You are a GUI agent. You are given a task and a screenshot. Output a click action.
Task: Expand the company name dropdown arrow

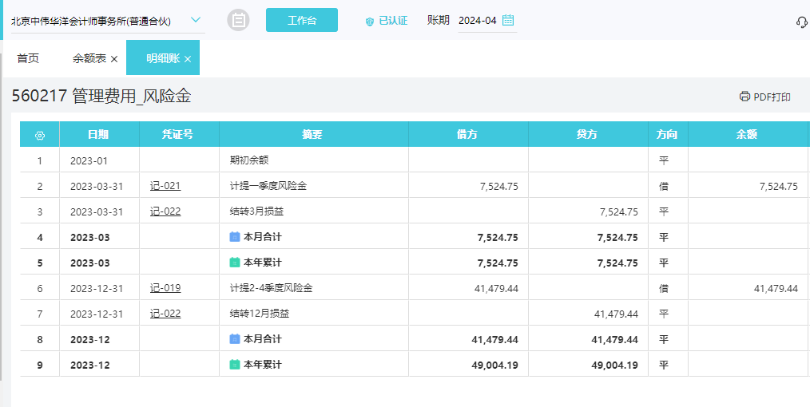pos(196,20)
